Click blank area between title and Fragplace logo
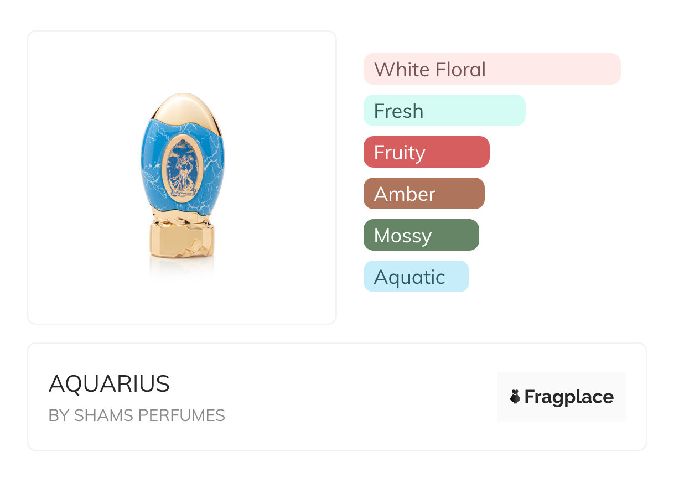Image resolution: width=674 pixels, height=478 pixels. click(x=360, y=397)
